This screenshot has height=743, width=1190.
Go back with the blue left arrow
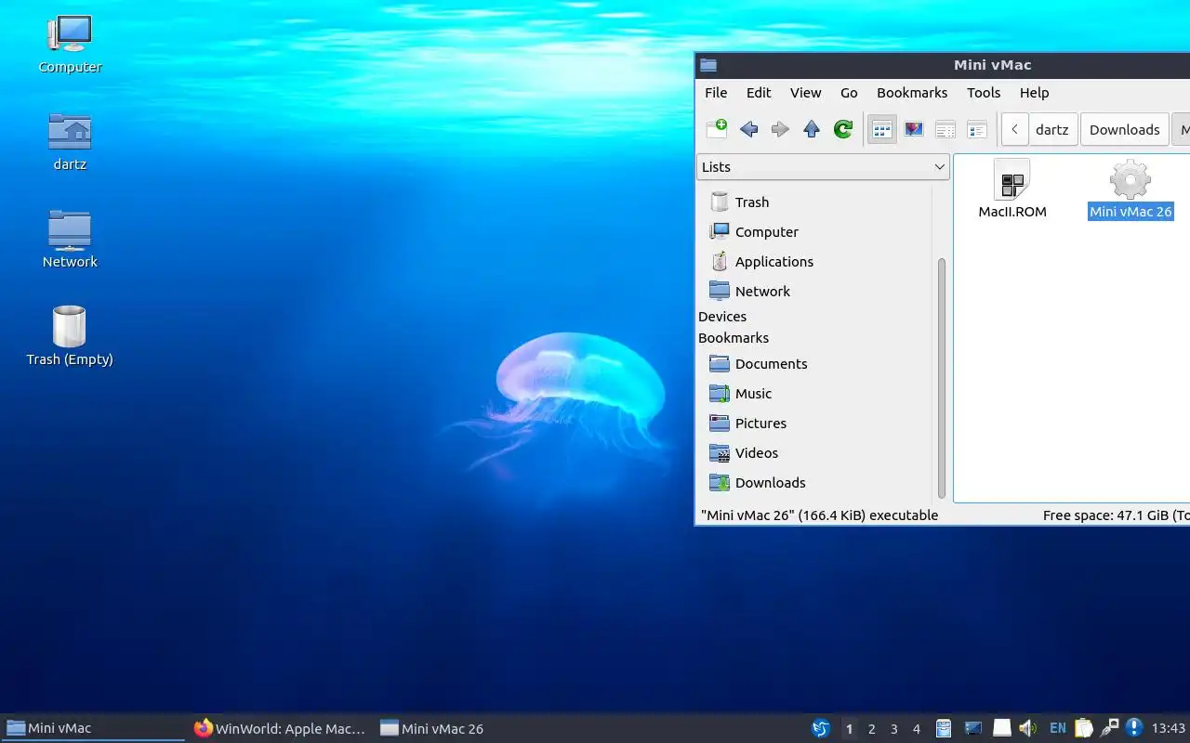click(x=748, y=129)
